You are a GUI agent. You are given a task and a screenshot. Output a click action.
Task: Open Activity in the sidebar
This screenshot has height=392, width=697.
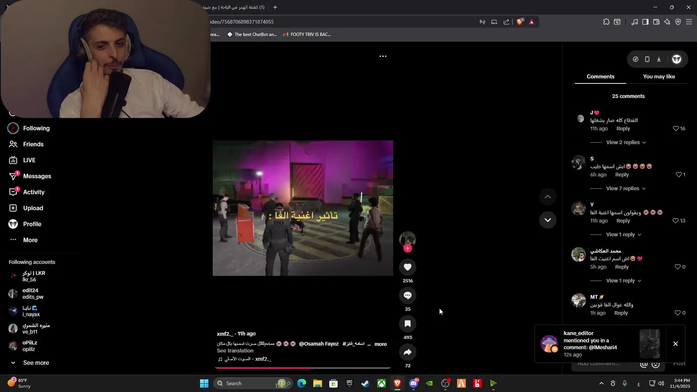coord(33,192)
